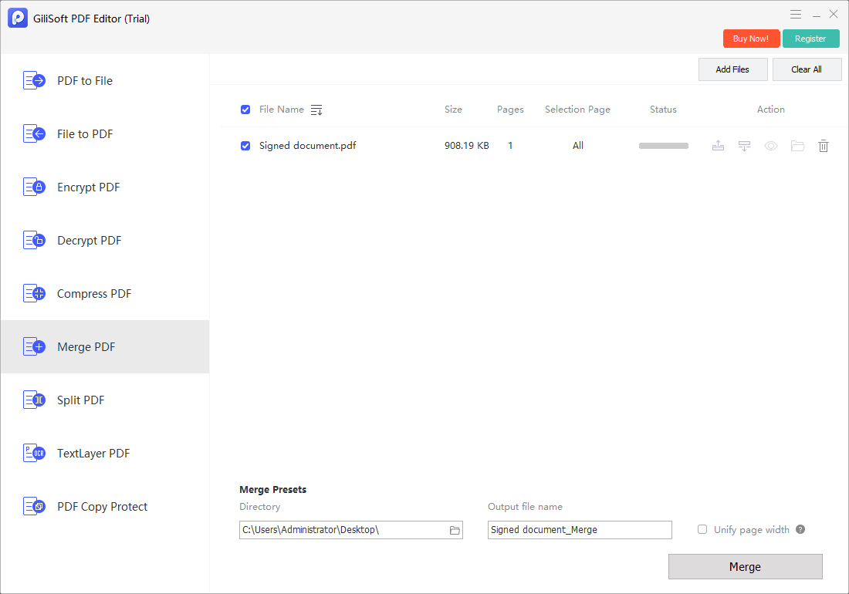Click the Selection Page column header
The image size is (849, 594).
point(577,110)
